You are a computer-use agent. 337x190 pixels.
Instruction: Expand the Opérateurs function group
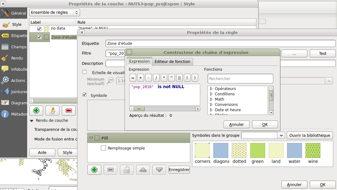click(211, 88)
